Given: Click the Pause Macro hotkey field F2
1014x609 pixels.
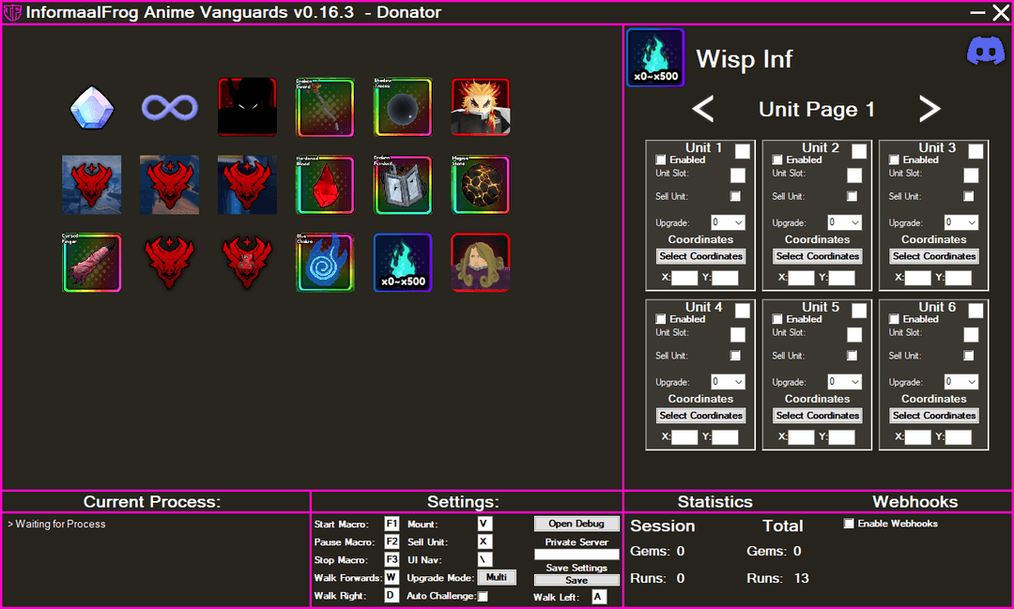Looking at the screenshot, I should pyautogui.click(x=392, y=541).
